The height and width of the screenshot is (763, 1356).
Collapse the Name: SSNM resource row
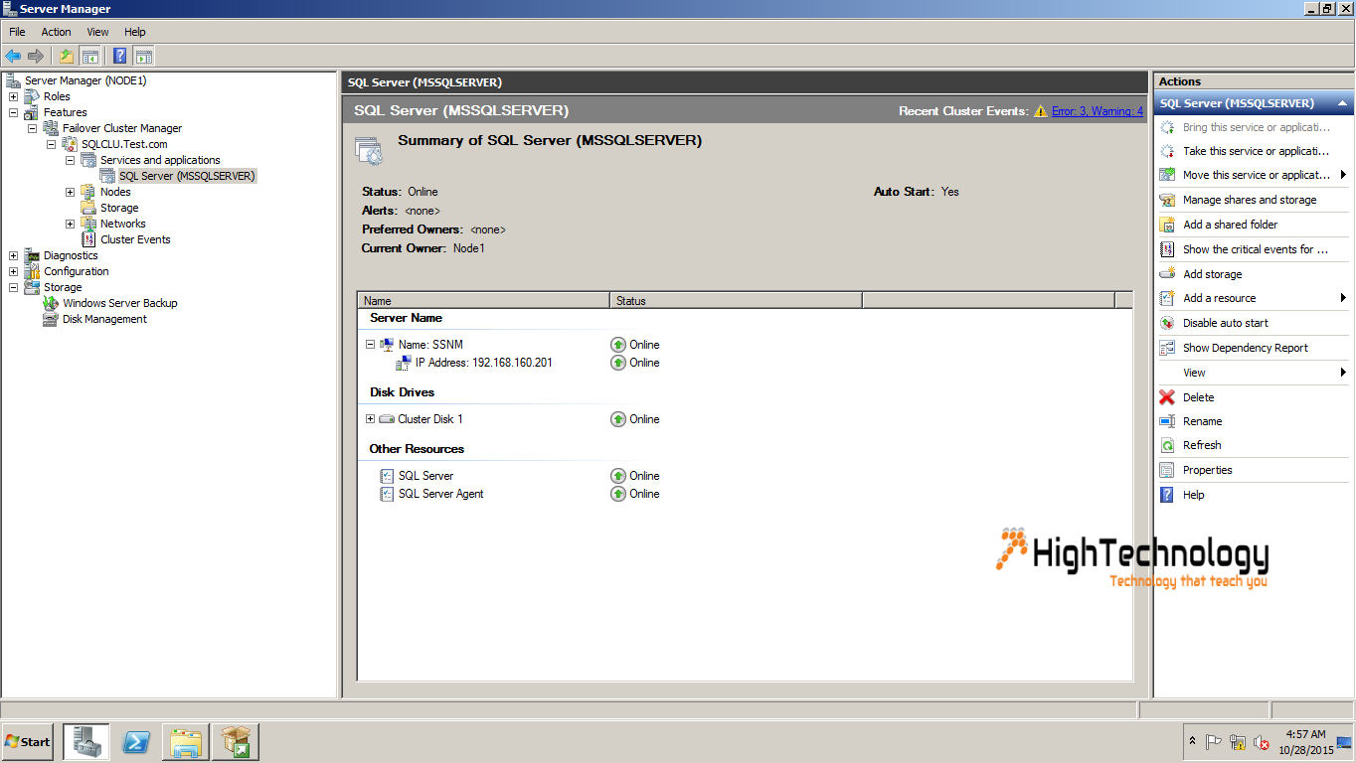(x=370, y=345)
